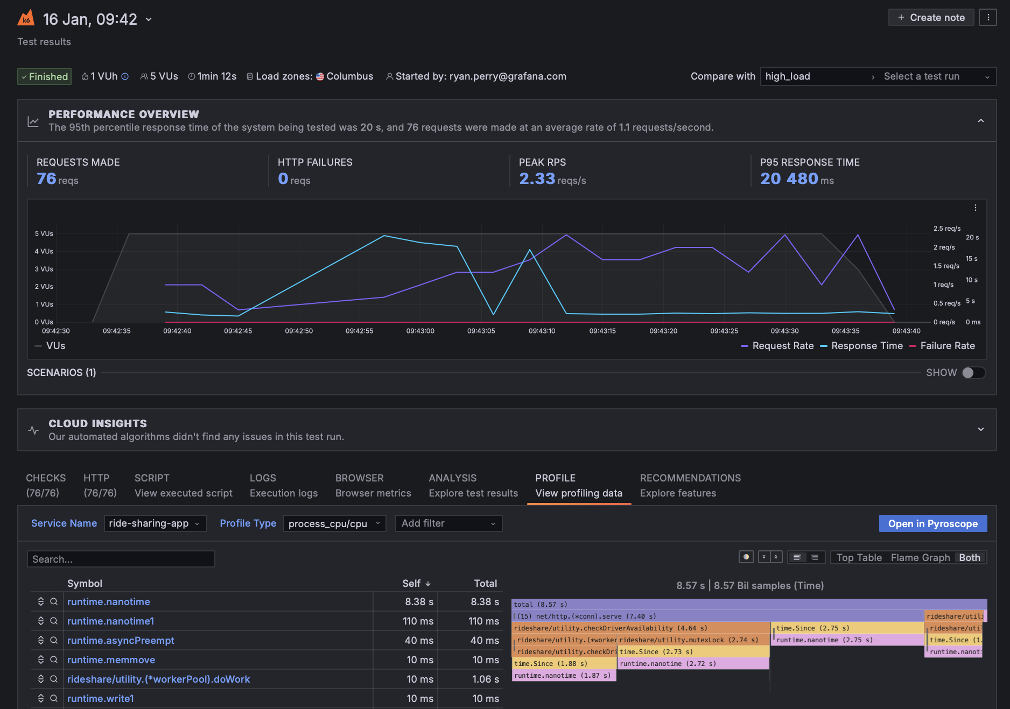
Task: Toggle the Scenarios SHOW switch
Action: point(973,373)
